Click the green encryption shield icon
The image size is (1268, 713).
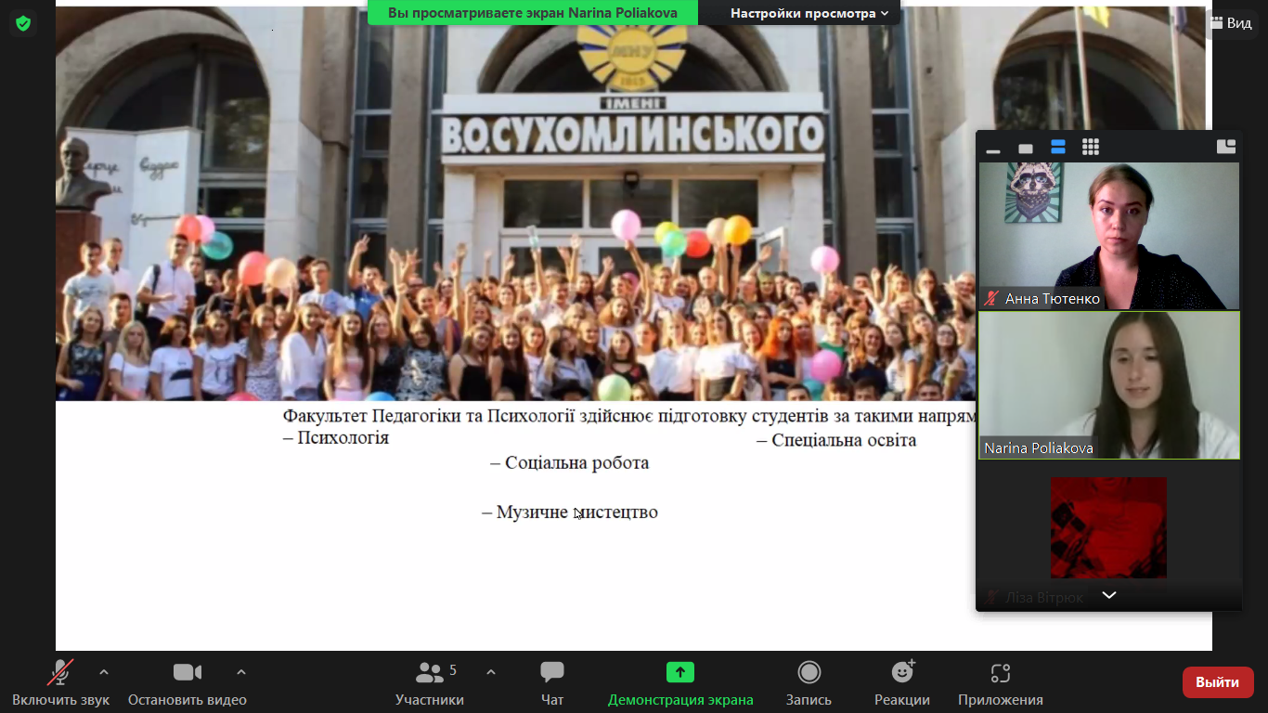[23, 23]
